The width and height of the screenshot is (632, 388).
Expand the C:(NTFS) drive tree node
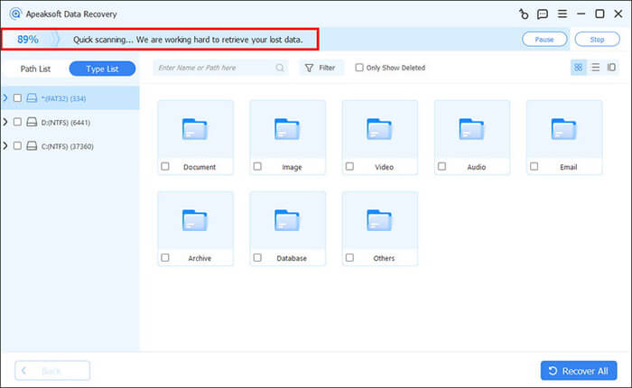point(5,145)
